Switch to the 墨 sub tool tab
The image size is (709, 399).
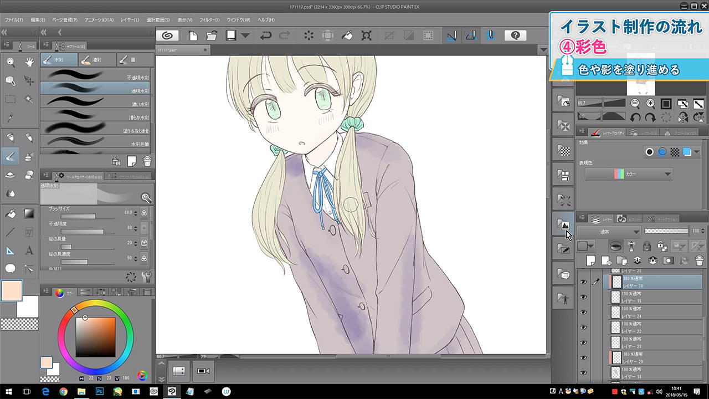135,59
